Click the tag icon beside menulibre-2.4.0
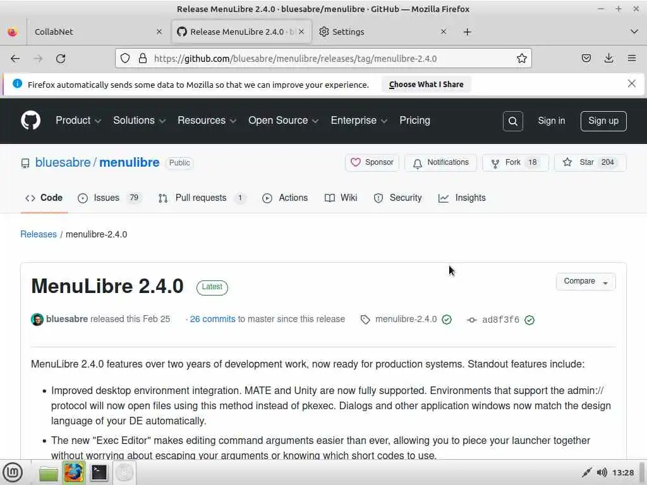The height and width of the screenshot is (485, 647). coord(365,320)
